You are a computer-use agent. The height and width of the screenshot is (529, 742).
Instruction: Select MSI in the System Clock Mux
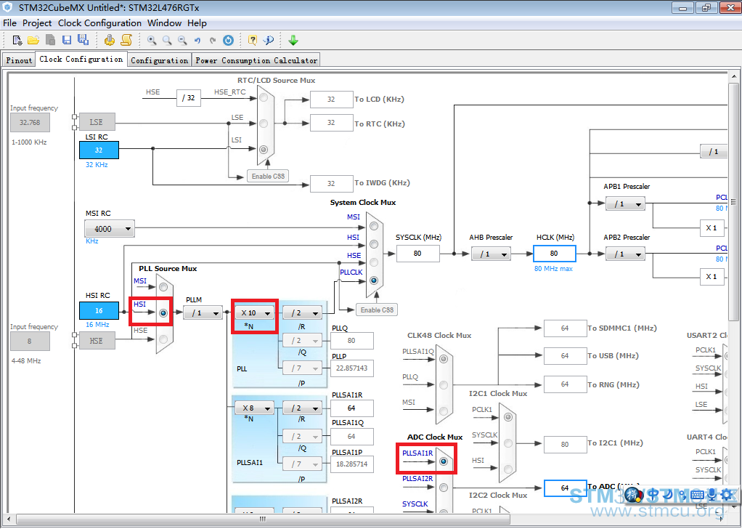click(374, 227)
